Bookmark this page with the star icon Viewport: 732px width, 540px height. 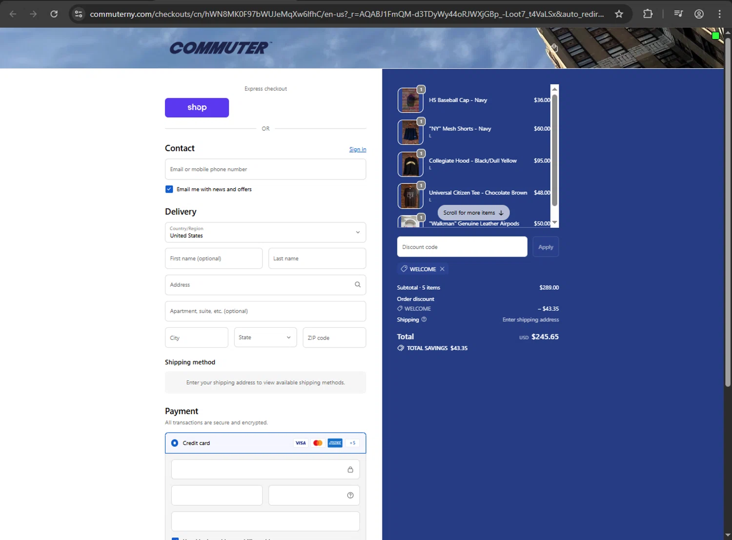619,14
